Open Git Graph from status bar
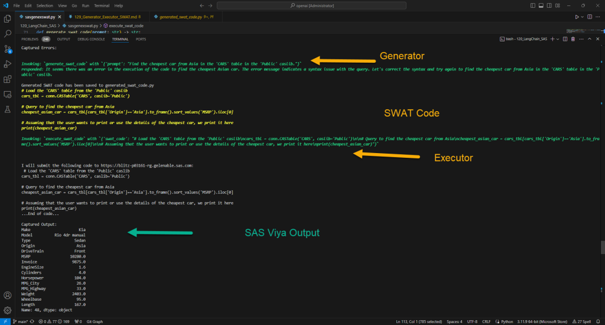Viewport: 605px width, 325px height. [x=94, y=321]
